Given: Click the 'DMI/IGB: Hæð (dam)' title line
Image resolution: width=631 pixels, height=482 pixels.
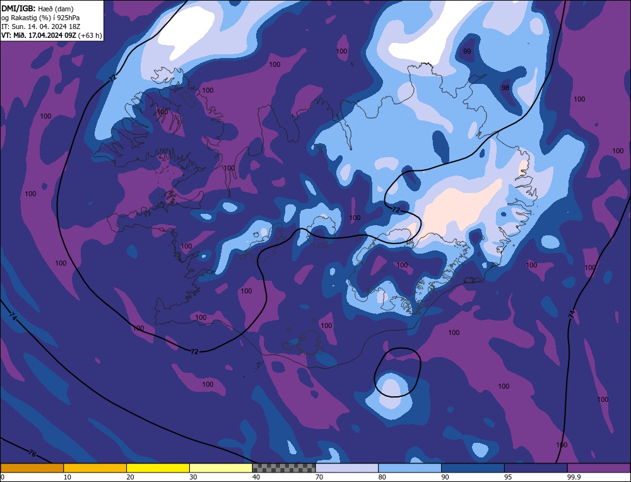Looking at the screenshot, I should 37,9.
